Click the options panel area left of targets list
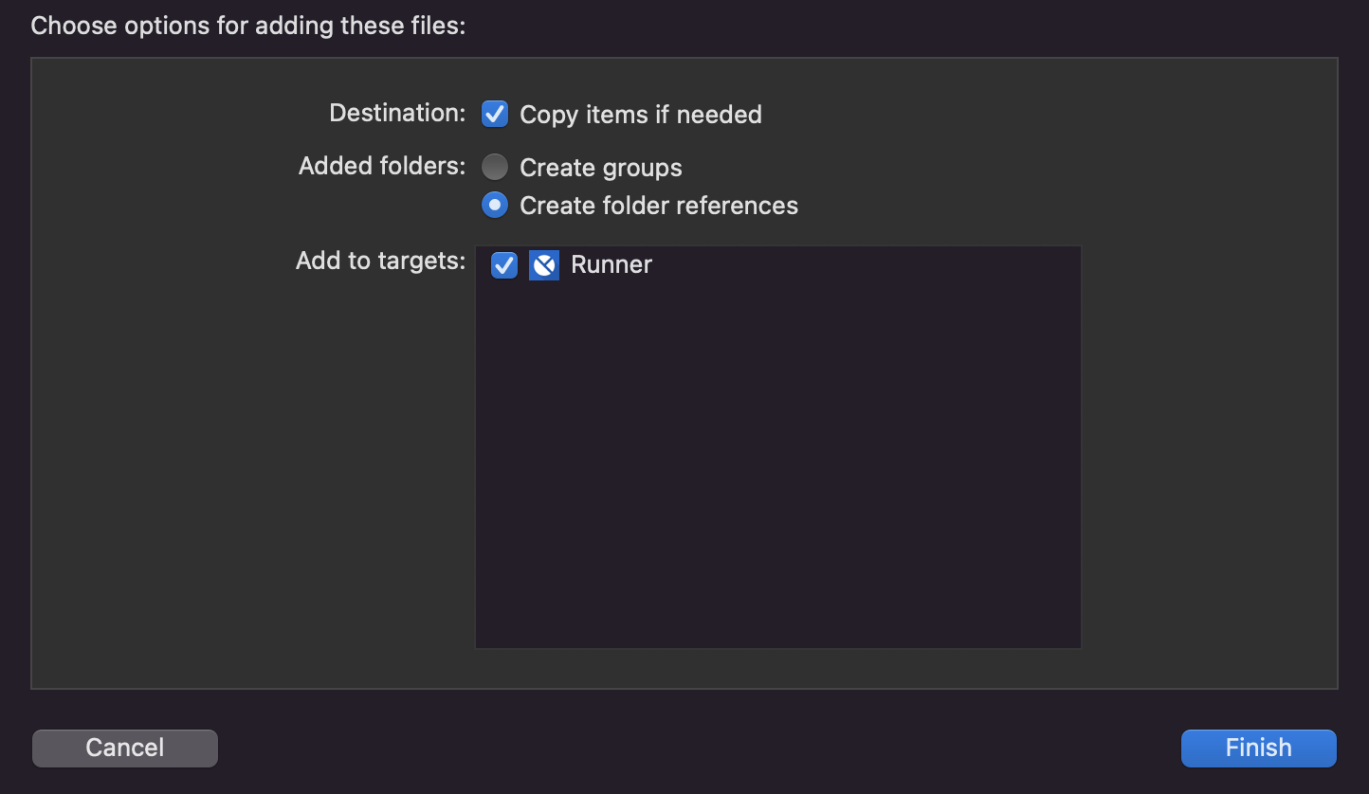The height and width of the screenshot is (794, 1369). pyautogui.click(x=253, y=474)
